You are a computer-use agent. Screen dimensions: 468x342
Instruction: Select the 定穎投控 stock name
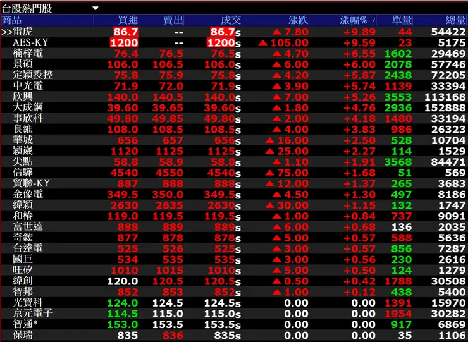pyautogui.click(x=33, y=75)
